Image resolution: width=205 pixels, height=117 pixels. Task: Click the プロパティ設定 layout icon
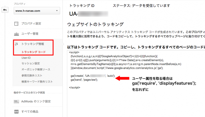pyautogui.click(x=16, y=24)
